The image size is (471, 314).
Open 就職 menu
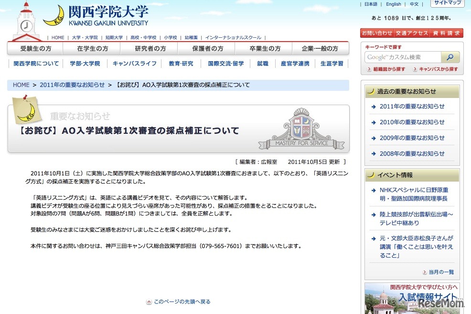tap(263, 64)
